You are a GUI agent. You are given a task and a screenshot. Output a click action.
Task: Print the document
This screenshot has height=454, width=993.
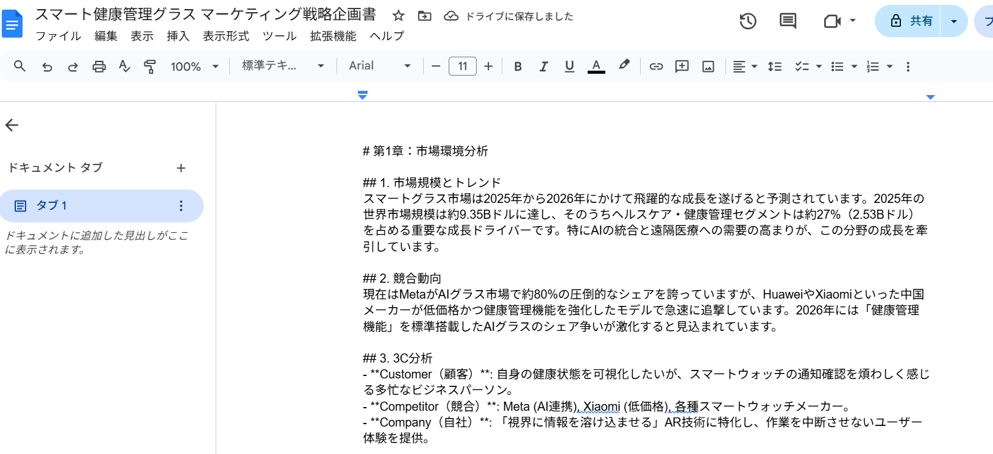[x=99, y=66]
